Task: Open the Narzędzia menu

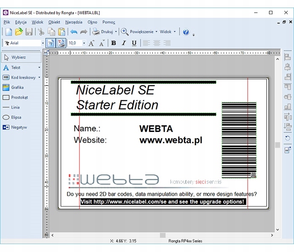Action: click(x=73, y=22)
